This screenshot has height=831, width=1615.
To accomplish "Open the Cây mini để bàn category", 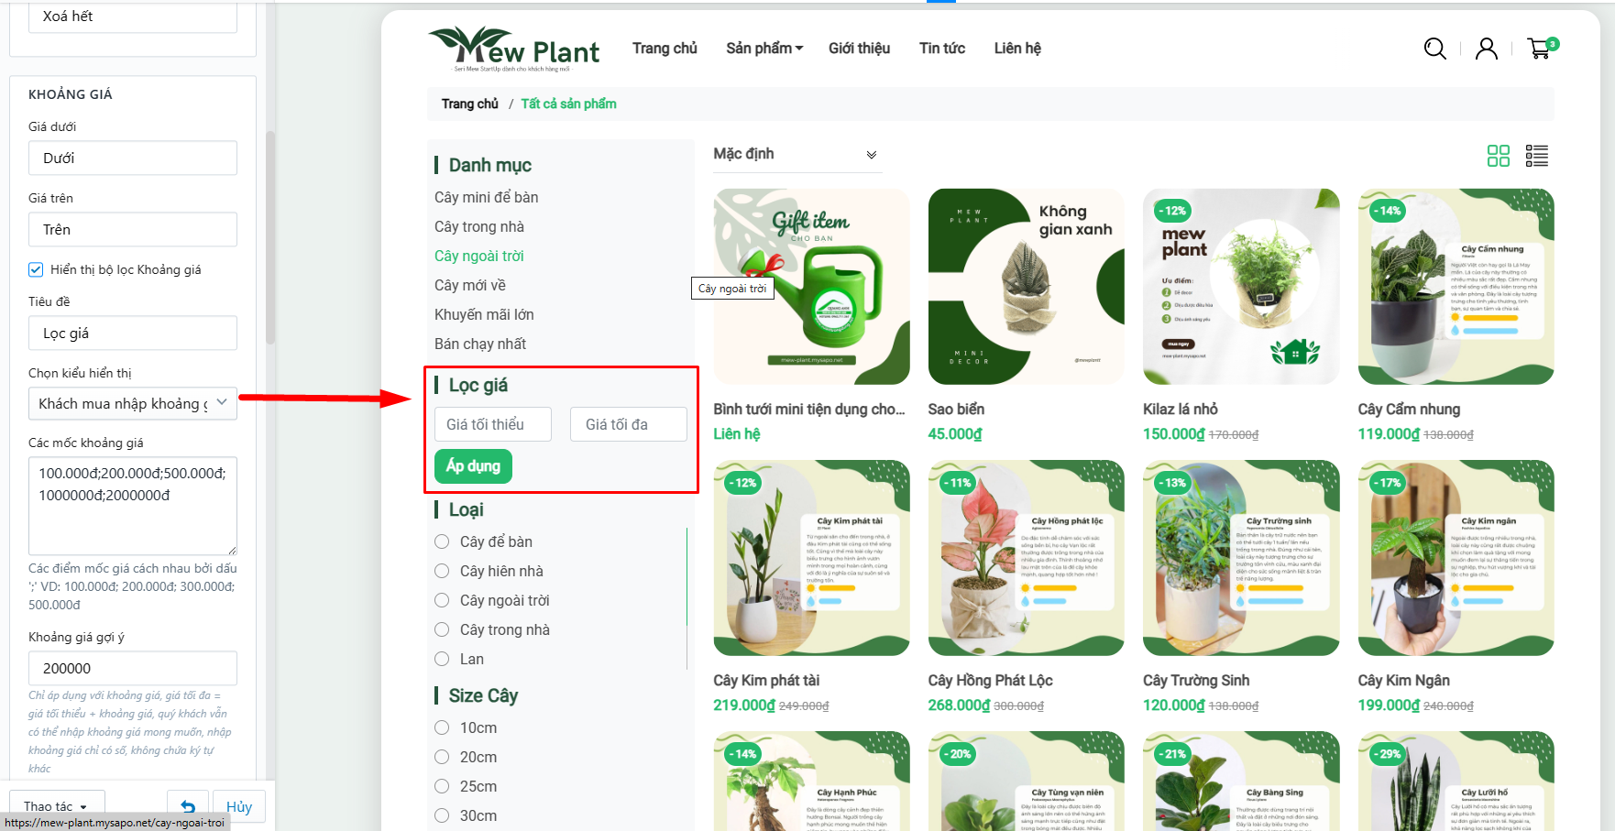I will [486, 197].
